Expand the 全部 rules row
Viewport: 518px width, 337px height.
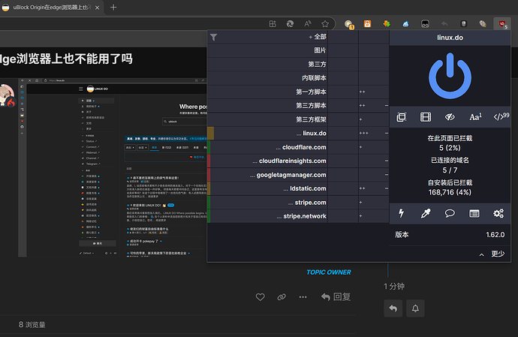pos(267,37)
